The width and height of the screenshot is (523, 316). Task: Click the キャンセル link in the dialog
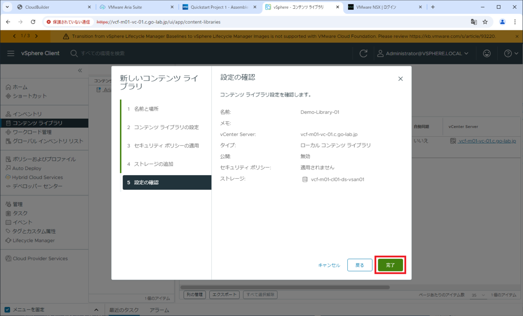(329, 265)
